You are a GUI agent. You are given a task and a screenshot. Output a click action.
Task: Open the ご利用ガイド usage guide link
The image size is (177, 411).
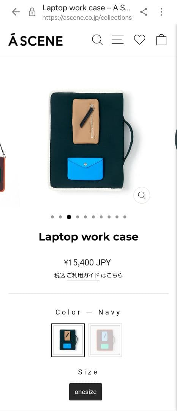click(83, 275)
